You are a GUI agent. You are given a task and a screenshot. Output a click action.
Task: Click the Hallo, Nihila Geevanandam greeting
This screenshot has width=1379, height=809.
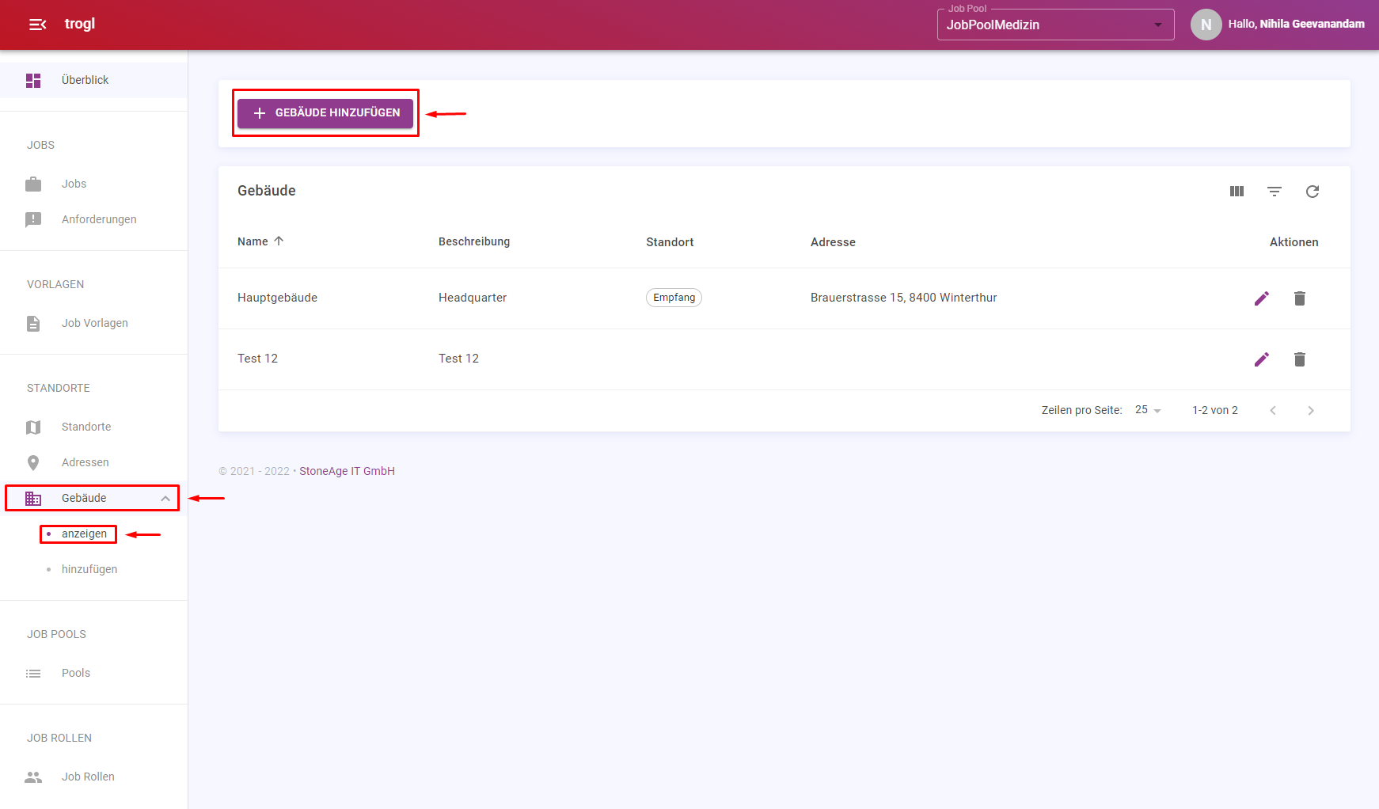point(1296,25)
